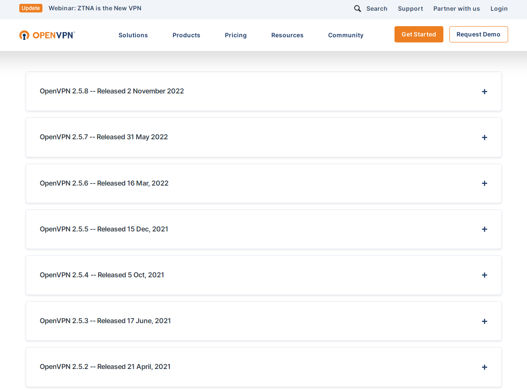The image size is (527, 390).
Task: Expand OpenVPN 2.5.3 with plus icon
Action: tap(485, 321)
